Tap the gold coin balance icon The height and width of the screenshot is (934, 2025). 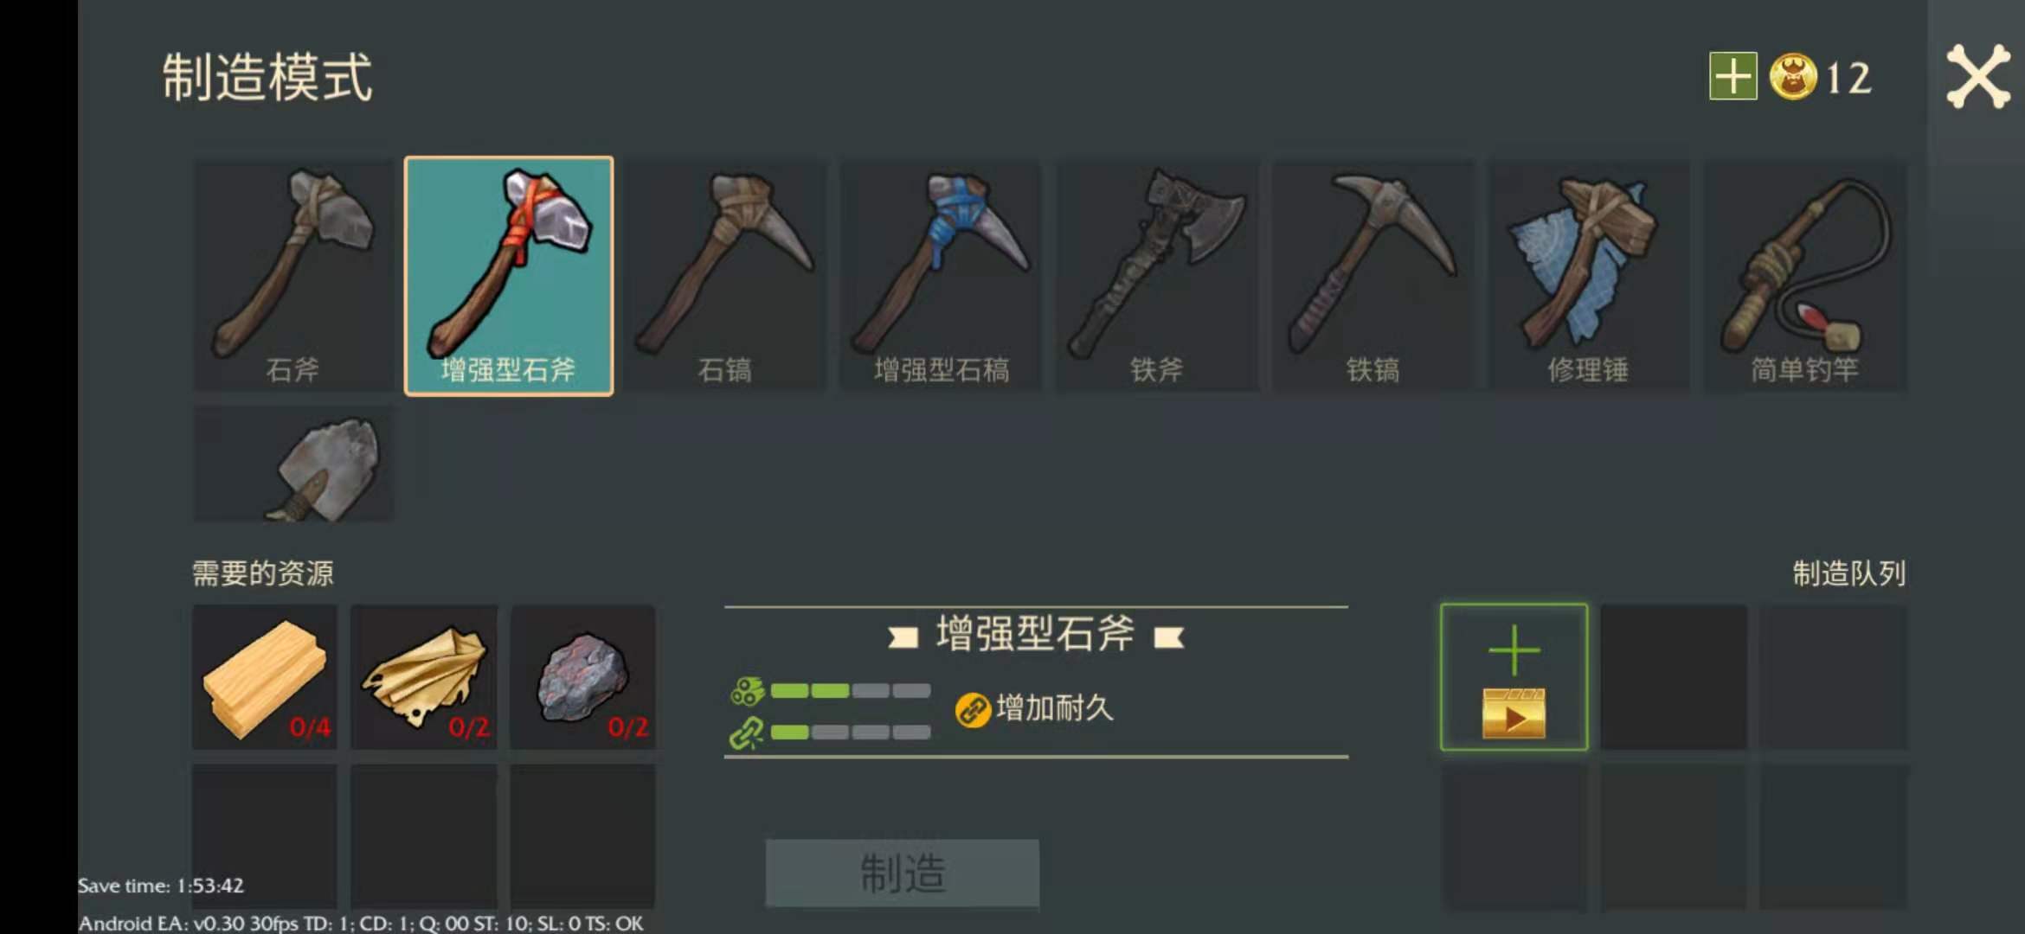coord(1793,76)
